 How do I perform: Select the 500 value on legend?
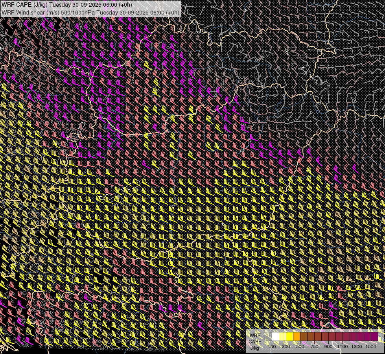coord(300,347)
